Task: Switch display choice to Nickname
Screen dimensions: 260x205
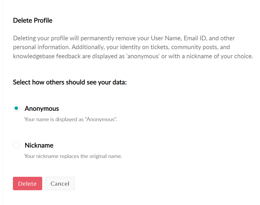Action: coord(16,145)
